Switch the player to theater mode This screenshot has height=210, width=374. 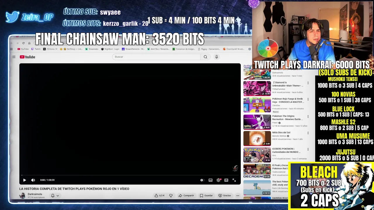coord(226,180)
